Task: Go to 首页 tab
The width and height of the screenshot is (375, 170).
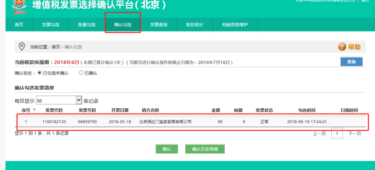Action: [19, 25]
